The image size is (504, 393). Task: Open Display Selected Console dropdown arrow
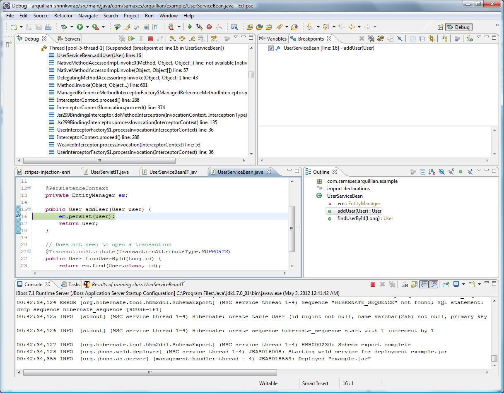pyautogui.click(x=464, y=284)
